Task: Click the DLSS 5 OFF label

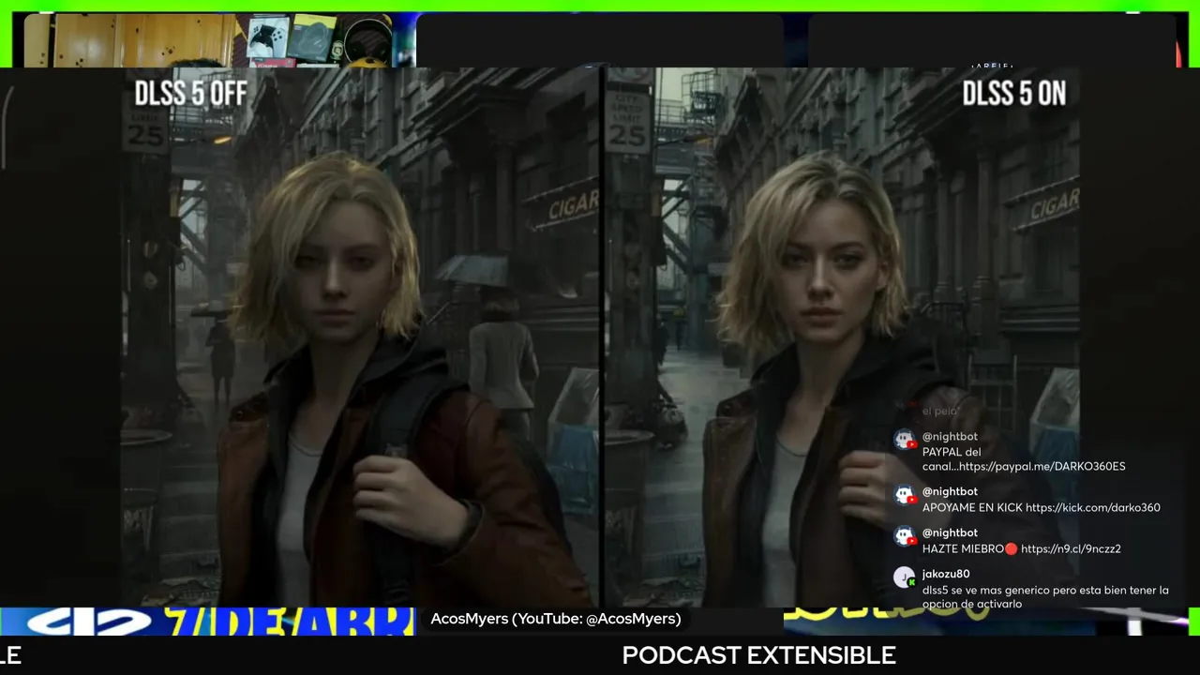Action: click(x=191, y=93)
